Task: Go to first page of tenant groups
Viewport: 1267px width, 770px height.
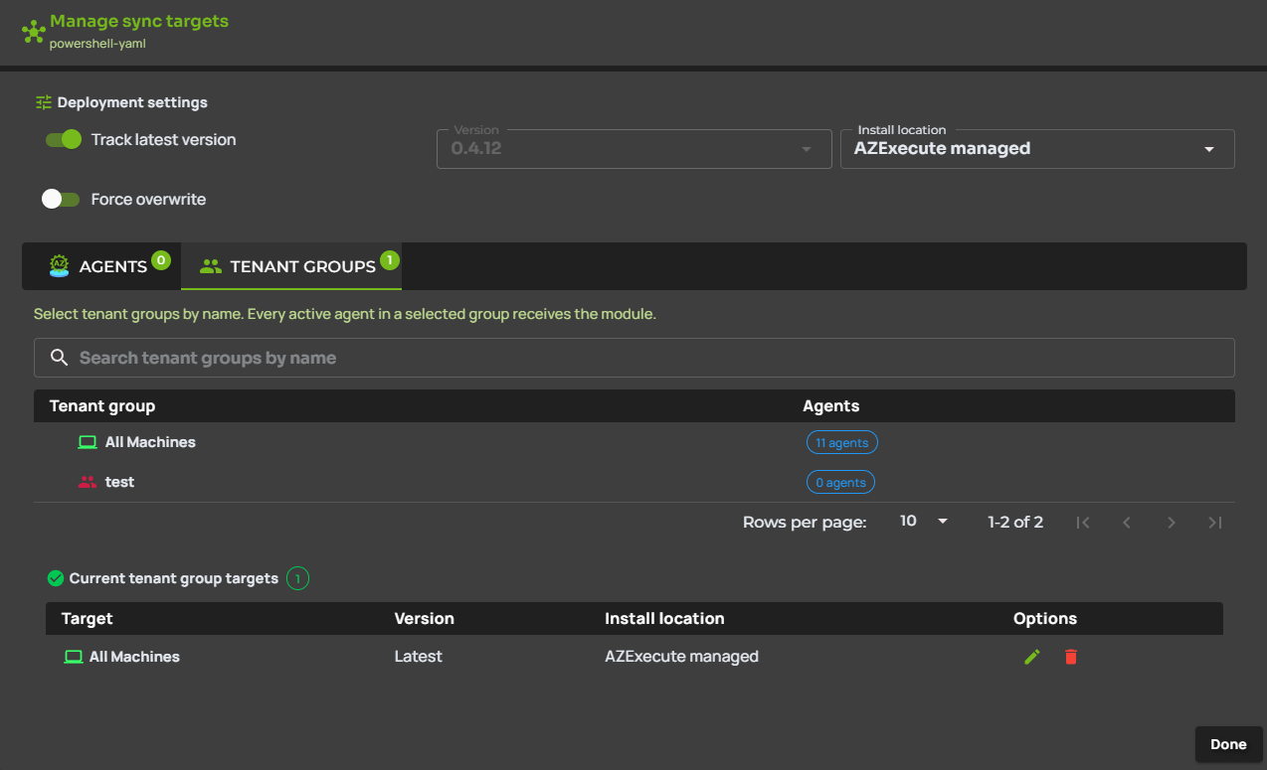Action: point(1083,523)
